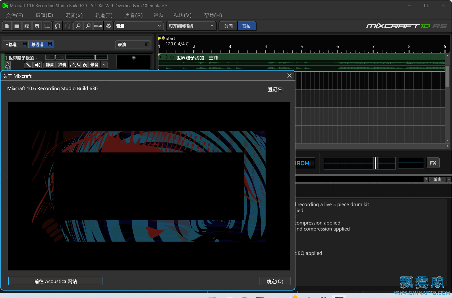Viewport: 452px width, 298px height.
Task: Click the plus icon in track 1 image area
Action: pos(134,58)
